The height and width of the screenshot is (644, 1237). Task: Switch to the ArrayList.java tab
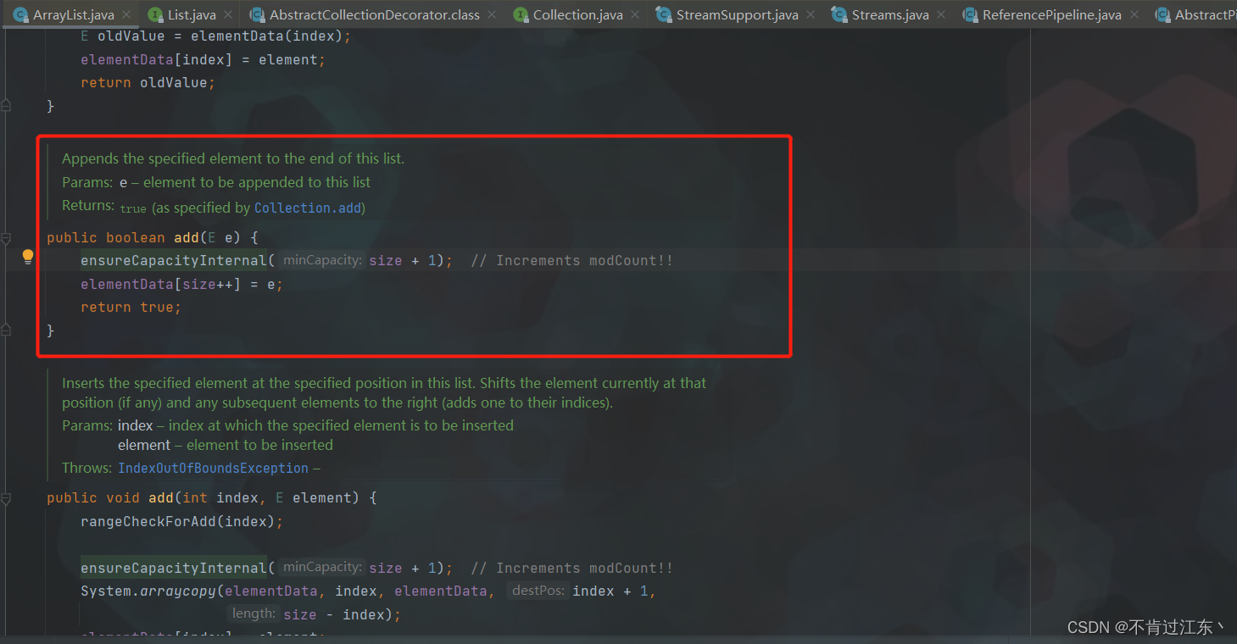tap(72, 14)
